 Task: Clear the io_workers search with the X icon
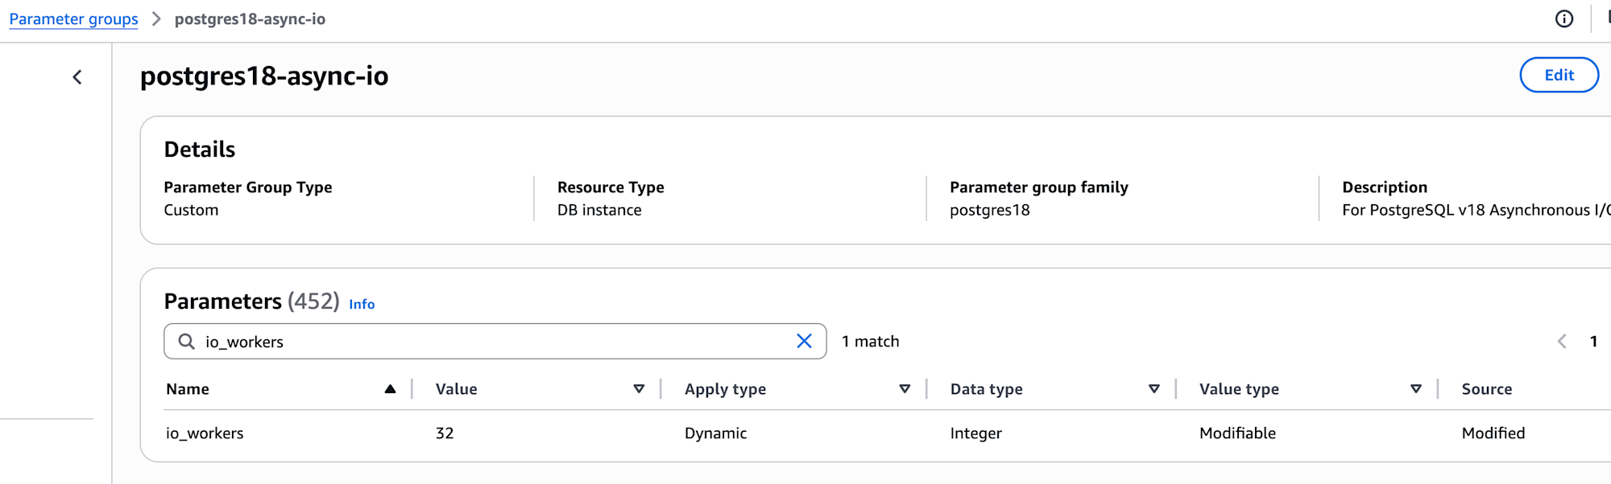click(804, 342)
